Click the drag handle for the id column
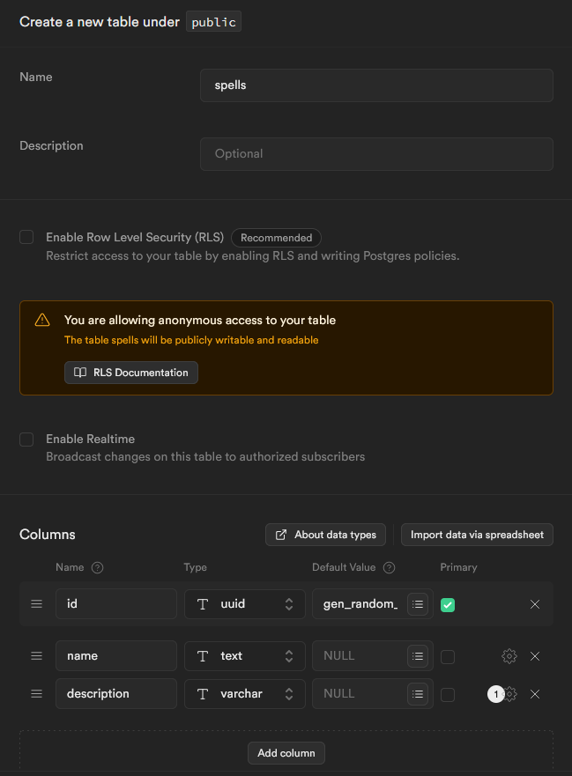The height and width of the screenshot is (776, 572). point(36,604)
